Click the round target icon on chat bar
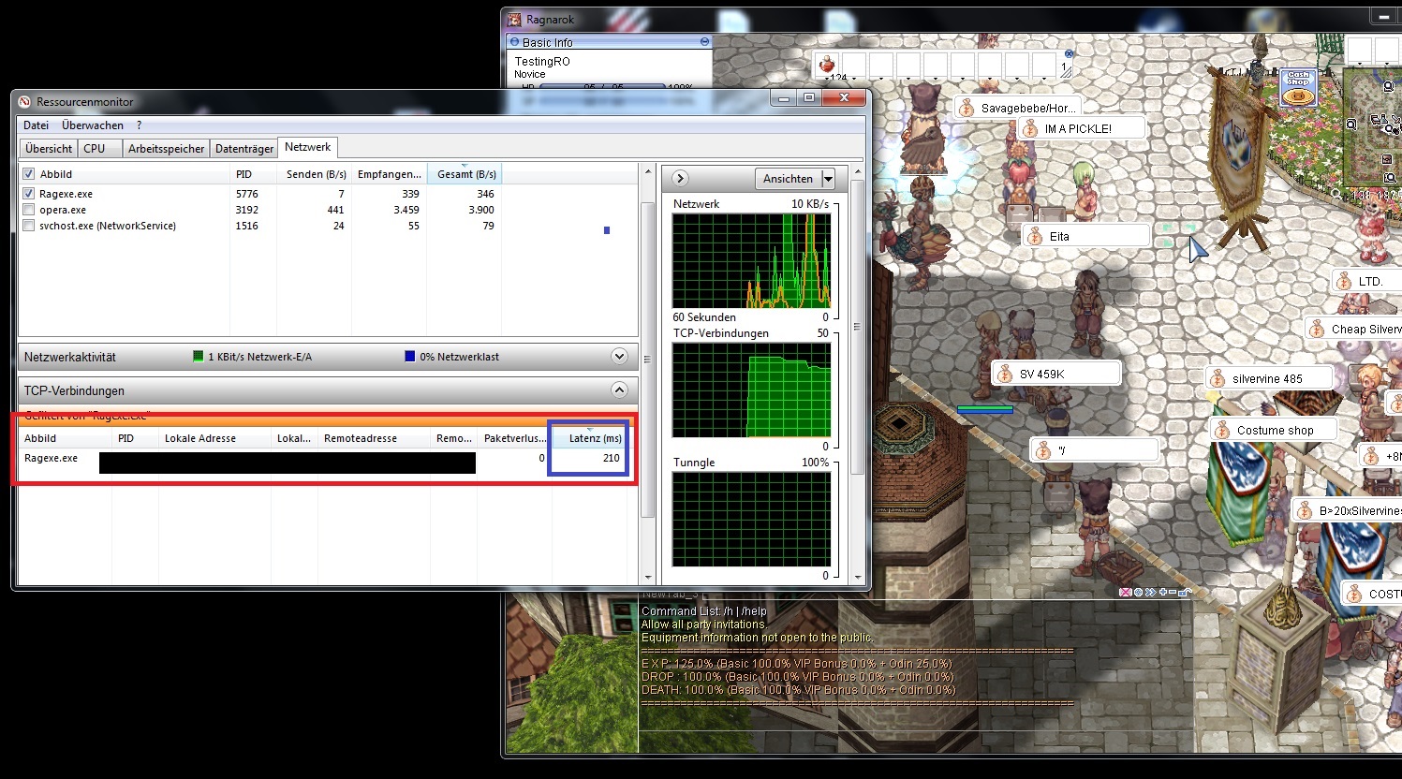The width and height of the screenshot is (1402, 779). [1138, 592]
